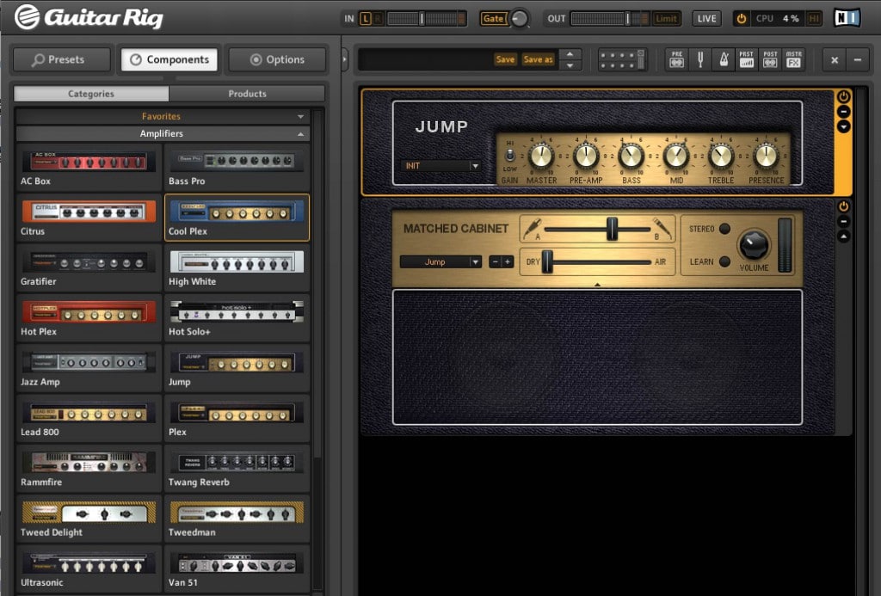Select the Tweedman amplifier
The height and width of the screenshot is (596, 881).
point(237,518)
